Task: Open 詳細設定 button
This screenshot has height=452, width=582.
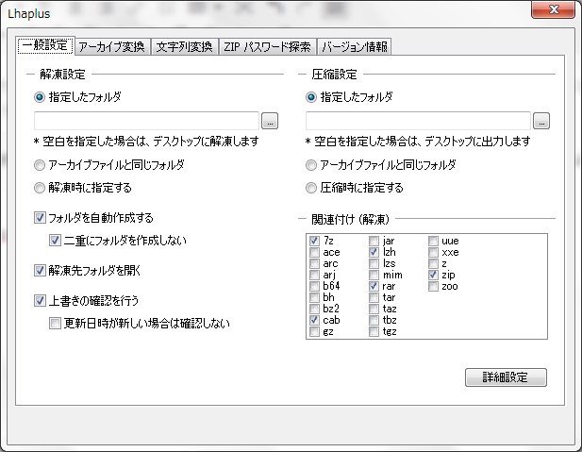Action: click(506, 377)
